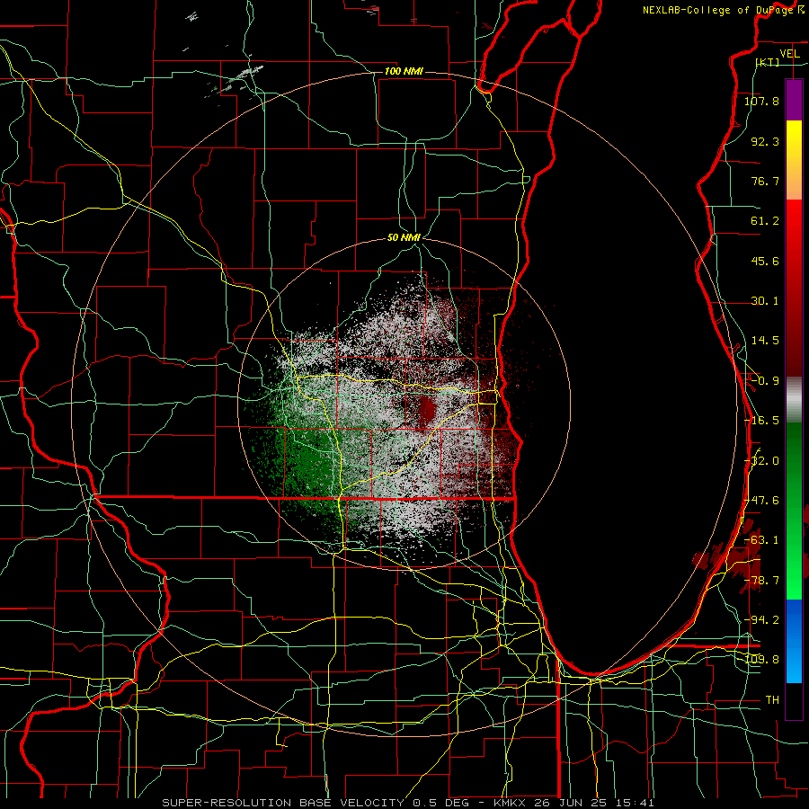Click the 100 NMI range ring label

pyautogui.click(x=404, y=71)
